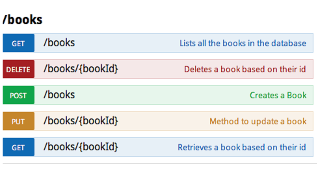Expand the PUT row by clicking its blank area
Image resolution: width=318 pixels, height=176 pixels.
(163, 121)
